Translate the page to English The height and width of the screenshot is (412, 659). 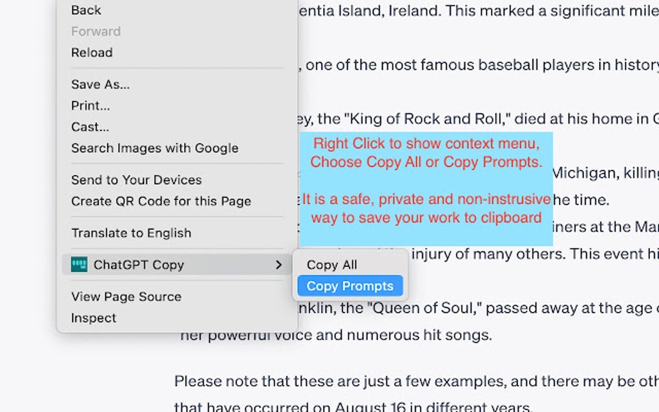(131, 233)
